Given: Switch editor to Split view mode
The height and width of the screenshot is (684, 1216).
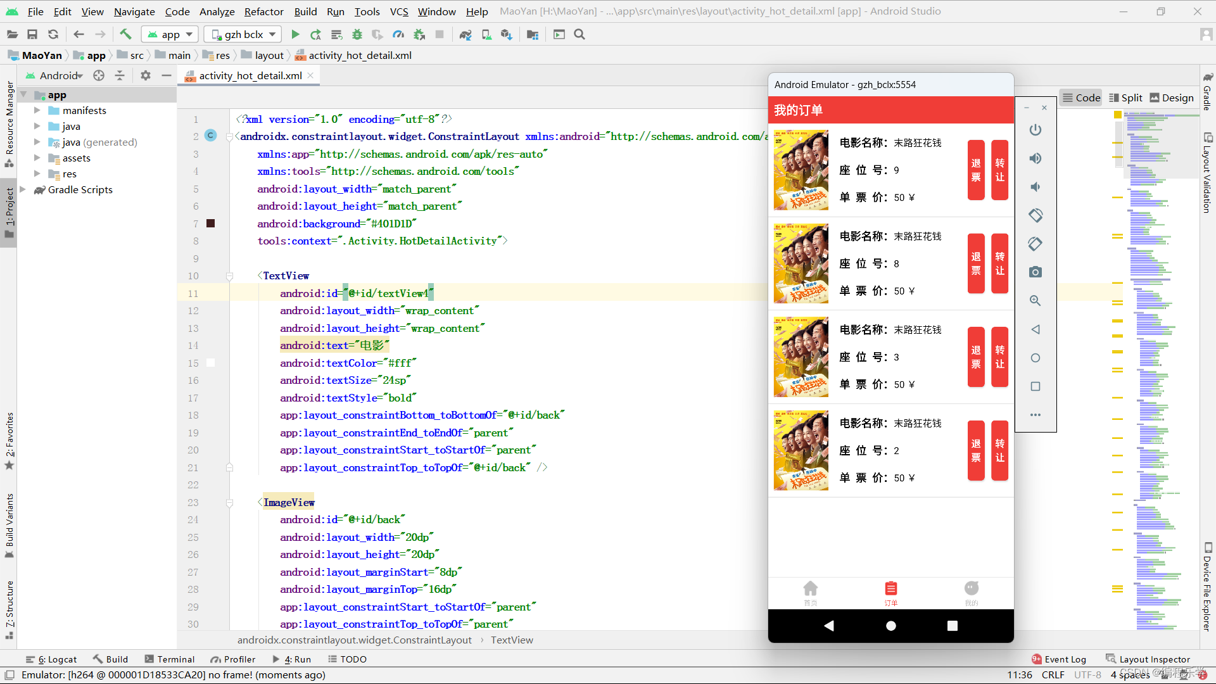Looking at the screenshot, I should click(x=1125, y=98).
